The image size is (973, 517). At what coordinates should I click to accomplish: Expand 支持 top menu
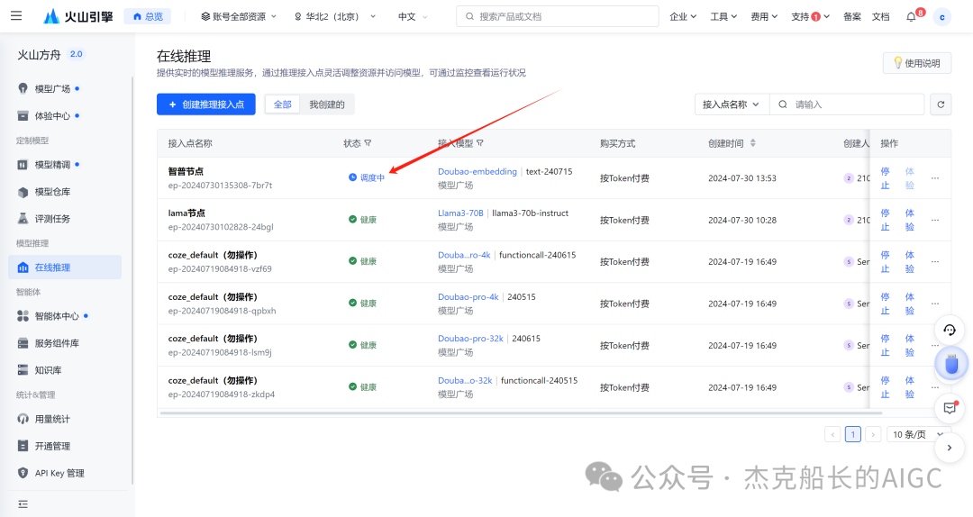[811, 17]
